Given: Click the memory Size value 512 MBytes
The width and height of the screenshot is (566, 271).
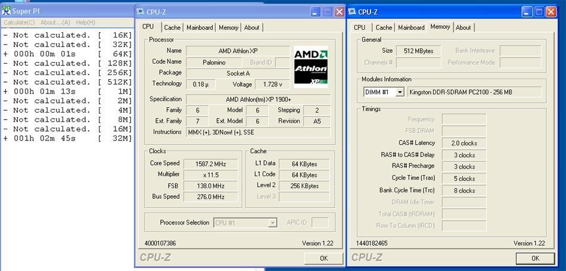Looking at the screenshot, I should (x=418, y=51).
